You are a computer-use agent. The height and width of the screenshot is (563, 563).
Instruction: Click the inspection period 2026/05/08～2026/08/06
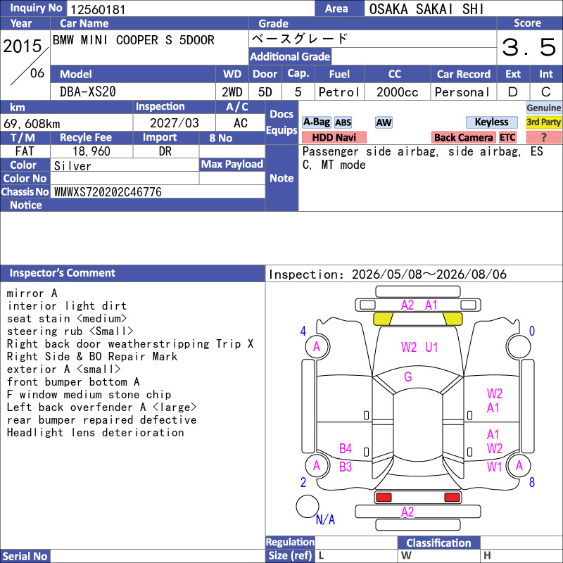pyautogui.click(x=429, y=274)
